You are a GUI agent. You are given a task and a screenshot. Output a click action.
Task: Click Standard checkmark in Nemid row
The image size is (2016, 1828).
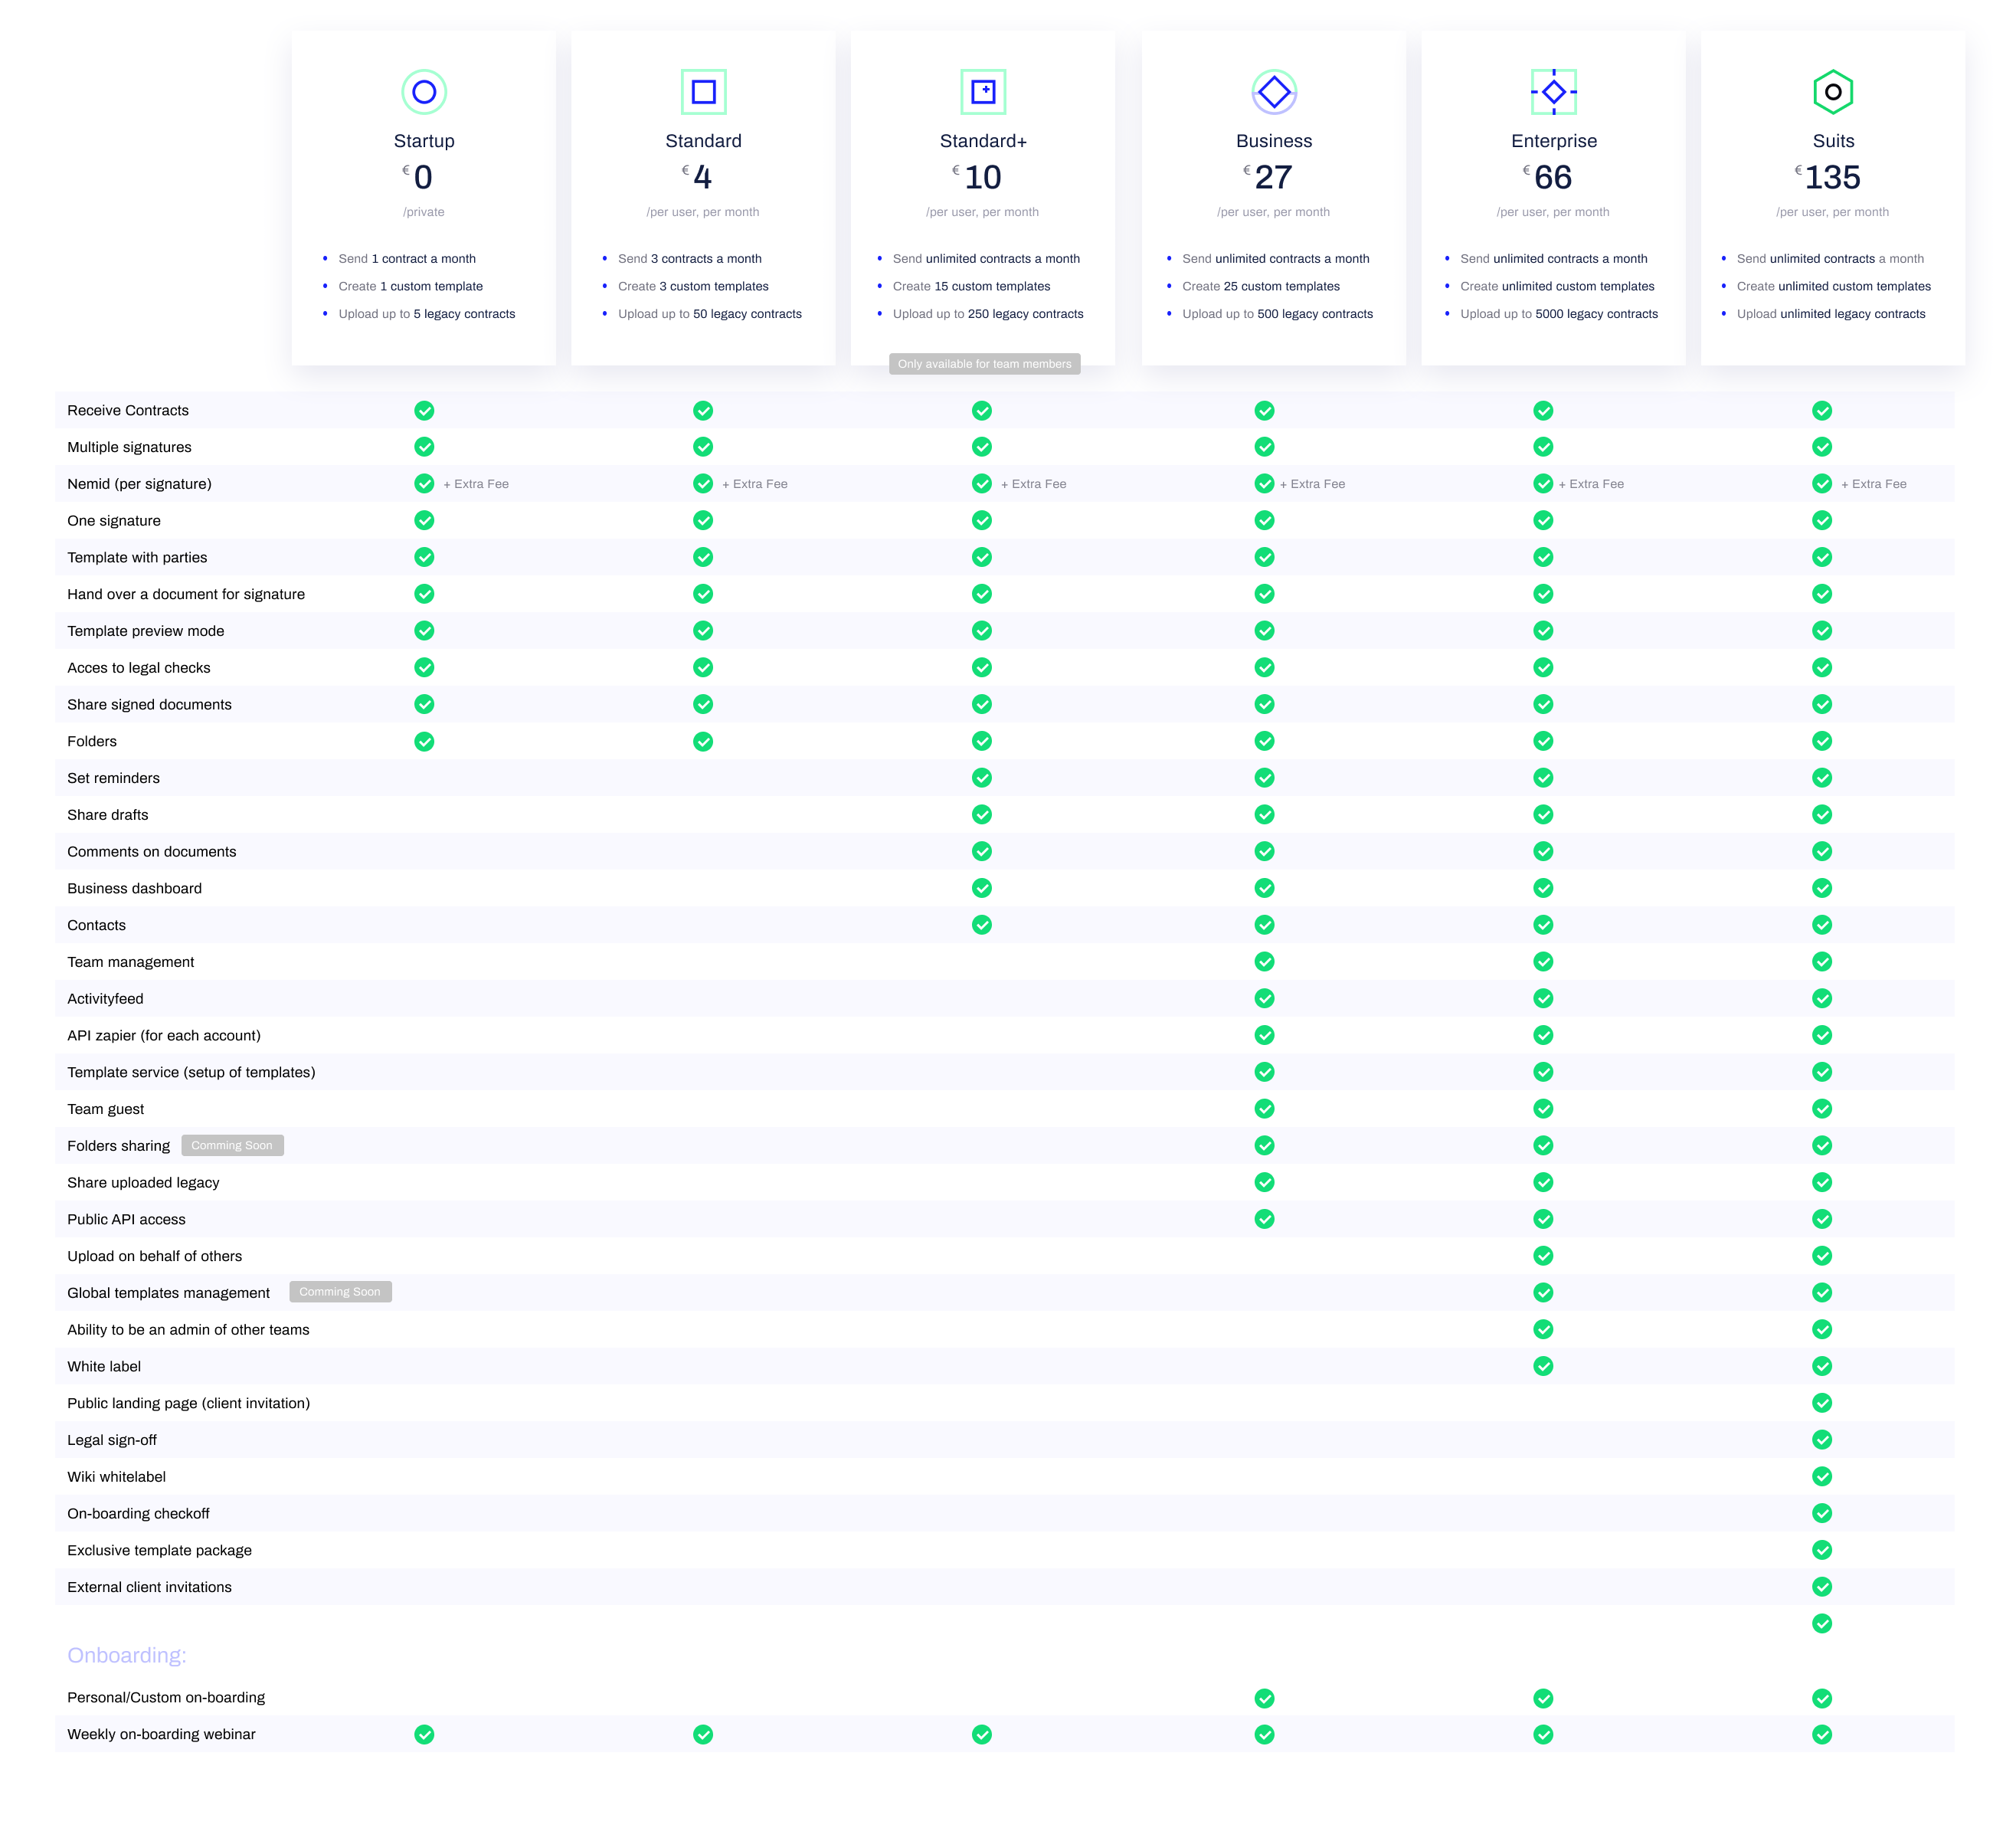click(703, 484)
